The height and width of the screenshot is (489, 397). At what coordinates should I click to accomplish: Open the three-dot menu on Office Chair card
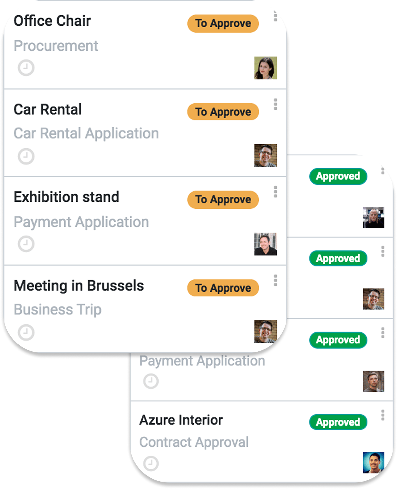click(275, 18)
